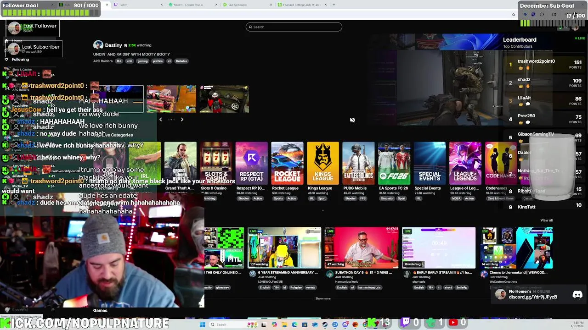Open Respect RP (GTA) category cover

tap(251, 163)
